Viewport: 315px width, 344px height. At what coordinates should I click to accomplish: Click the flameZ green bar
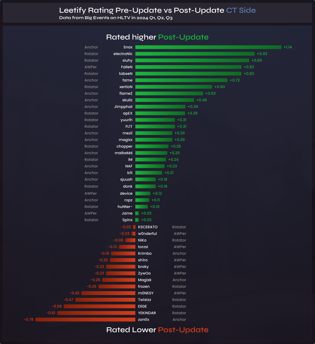[169, 94]
